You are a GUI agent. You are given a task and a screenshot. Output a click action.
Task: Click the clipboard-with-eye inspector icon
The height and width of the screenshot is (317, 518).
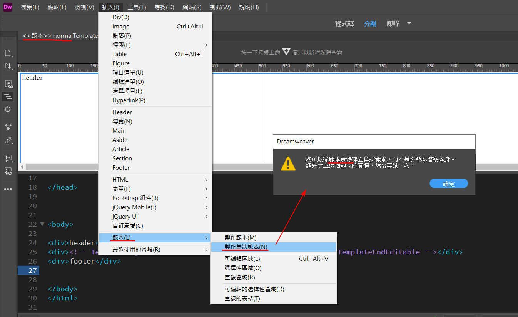[x=8, y=83]
